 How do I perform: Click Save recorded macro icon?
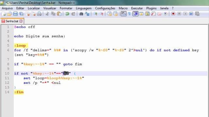coord(197,14)
